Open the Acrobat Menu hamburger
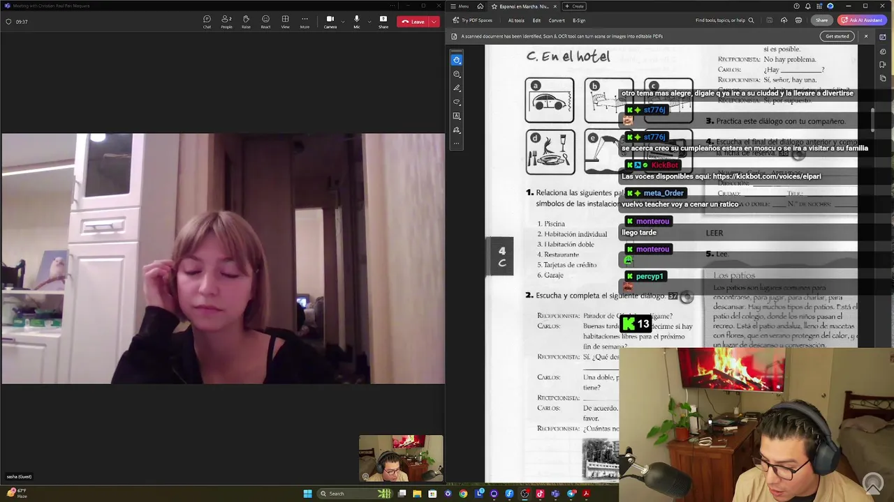The height and width of the screenshot is (502, 894). click(x=460, y=6)
